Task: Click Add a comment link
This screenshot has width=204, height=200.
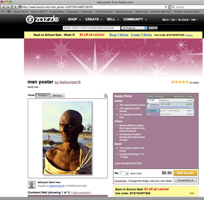Action: click(x=81, y=193)
